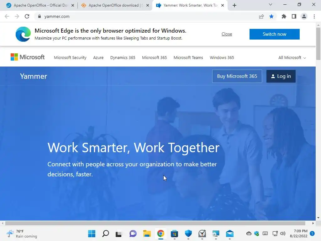The width and height of the screenshot is (321, 241).
Task: Click the OneDrive cloud tray icon
Action: [249, 233]
